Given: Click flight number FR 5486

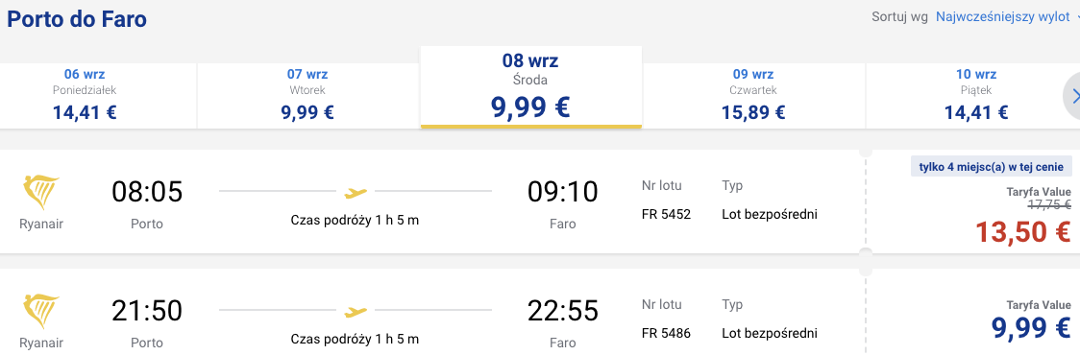Looking at the screenshot, I should 666,334.
